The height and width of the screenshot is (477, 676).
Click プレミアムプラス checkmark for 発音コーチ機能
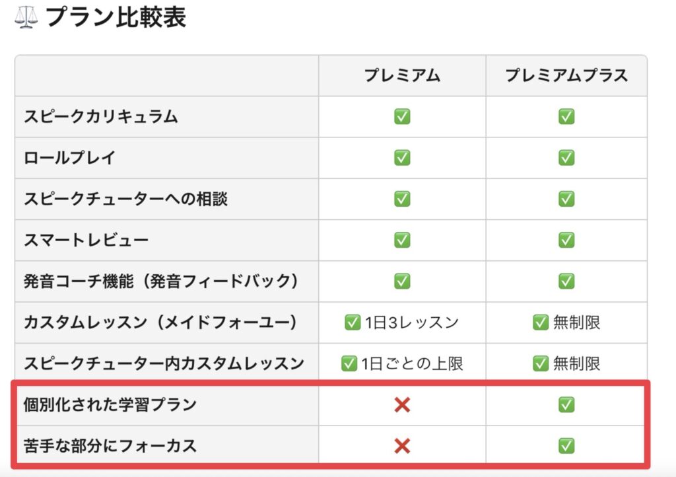pyautogui.click(x=566, y=281)
